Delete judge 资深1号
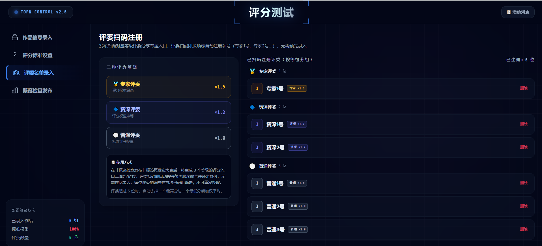 (524, 124)
